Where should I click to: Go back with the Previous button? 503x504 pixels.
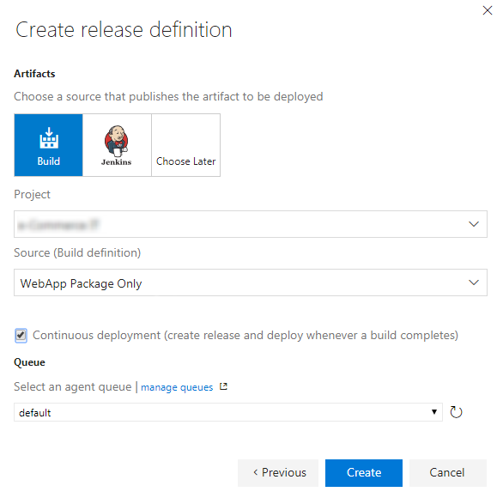pyautogui.click(x=278, y=473)
